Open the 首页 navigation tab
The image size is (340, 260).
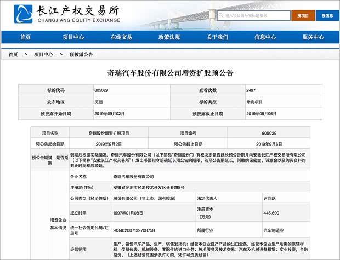coord(25,37)
